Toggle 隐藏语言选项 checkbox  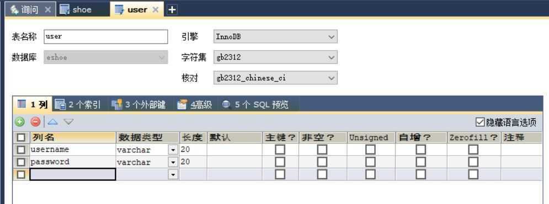(x=480, y=122)
